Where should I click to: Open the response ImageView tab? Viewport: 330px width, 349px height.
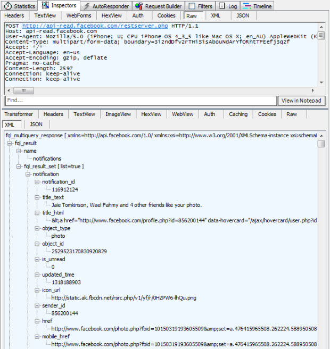pos(118,114)
